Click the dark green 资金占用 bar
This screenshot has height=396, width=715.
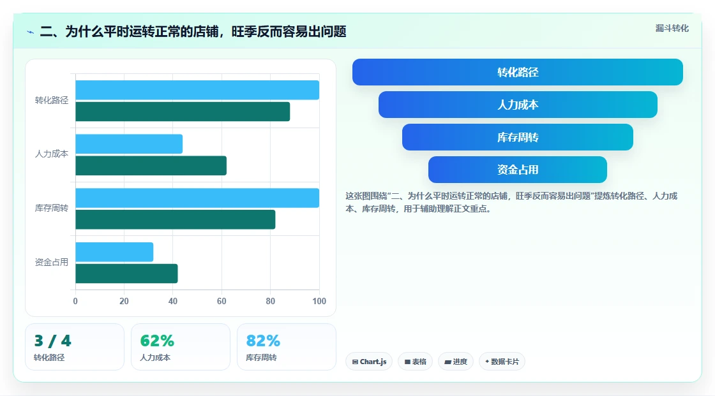[127, 274]
